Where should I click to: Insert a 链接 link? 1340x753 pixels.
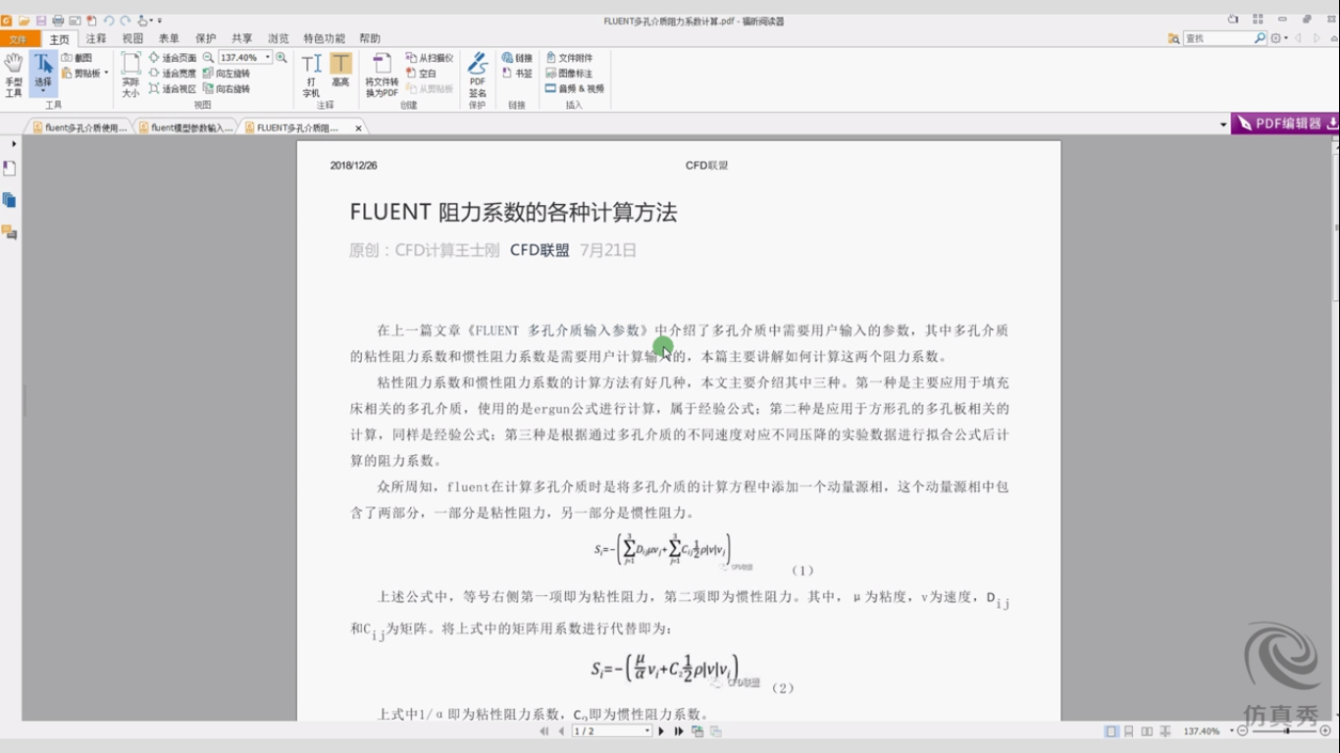pos(517,58)
